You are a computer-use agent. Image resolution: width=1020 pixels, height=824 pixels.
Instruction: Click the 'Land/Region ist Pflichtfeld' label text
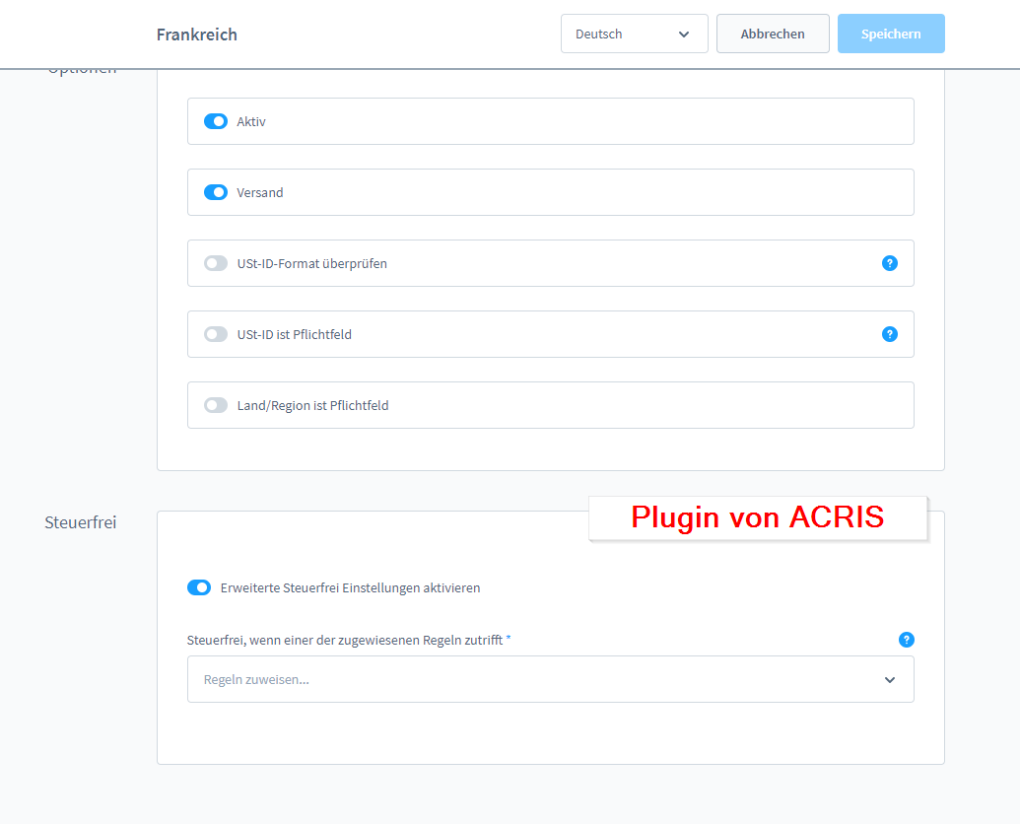312,405
